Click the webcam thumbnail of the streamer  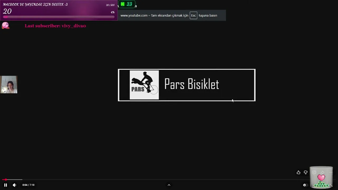[9, 84]
